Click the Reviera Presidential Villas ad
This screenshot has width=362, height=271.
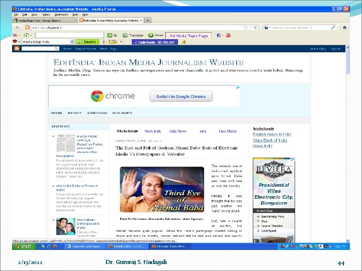[274, 200]
